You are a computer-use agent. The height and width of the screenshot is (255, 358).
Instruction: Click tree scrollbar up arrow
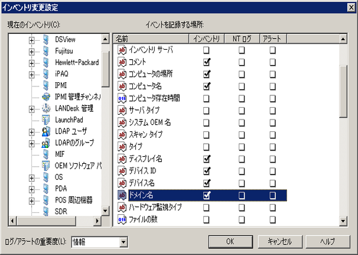[105, 39]
